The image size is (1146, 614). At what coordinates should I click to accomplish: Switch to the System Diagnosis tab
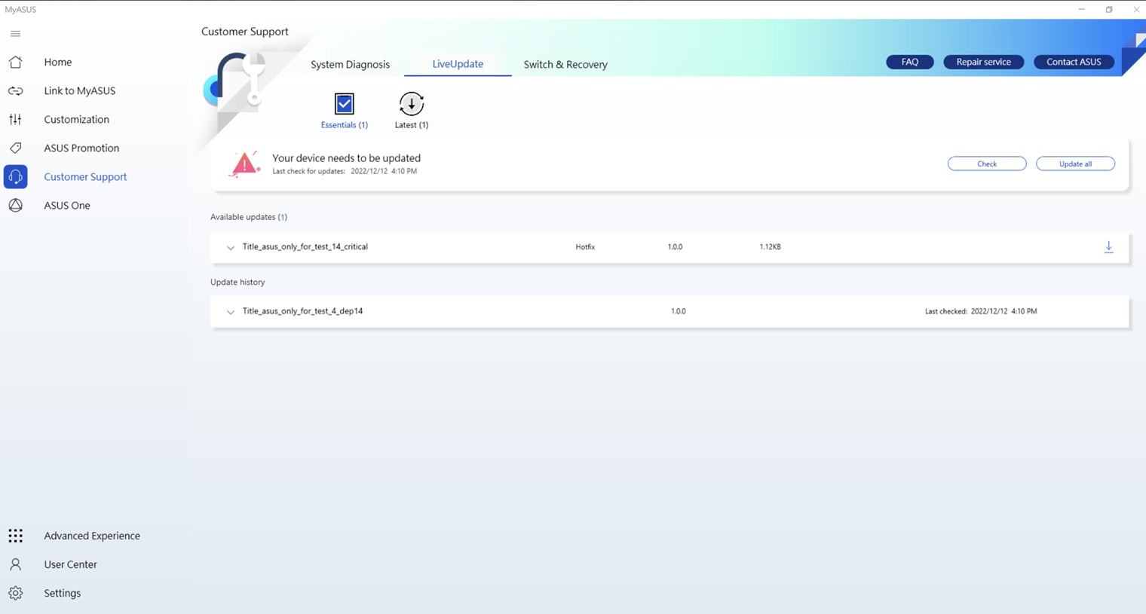pyautogui.click(x=350, y=64)
